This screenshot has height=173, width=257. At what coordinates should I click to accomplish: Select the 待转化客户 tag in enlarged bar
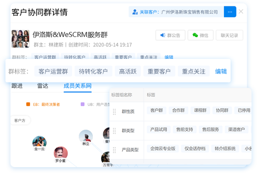[x=93, y=71]
